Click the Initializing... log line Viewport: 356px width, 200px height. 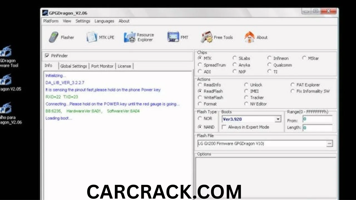click(x=56, y=76)
